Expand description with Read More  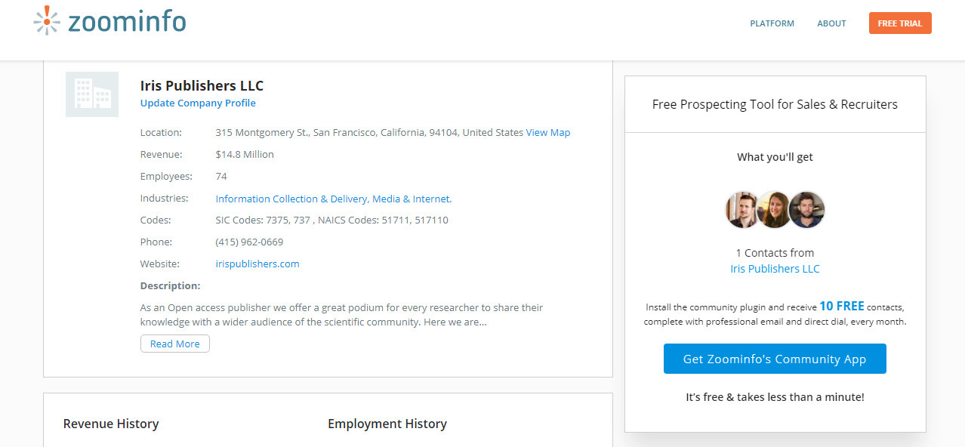click(175, 344)
